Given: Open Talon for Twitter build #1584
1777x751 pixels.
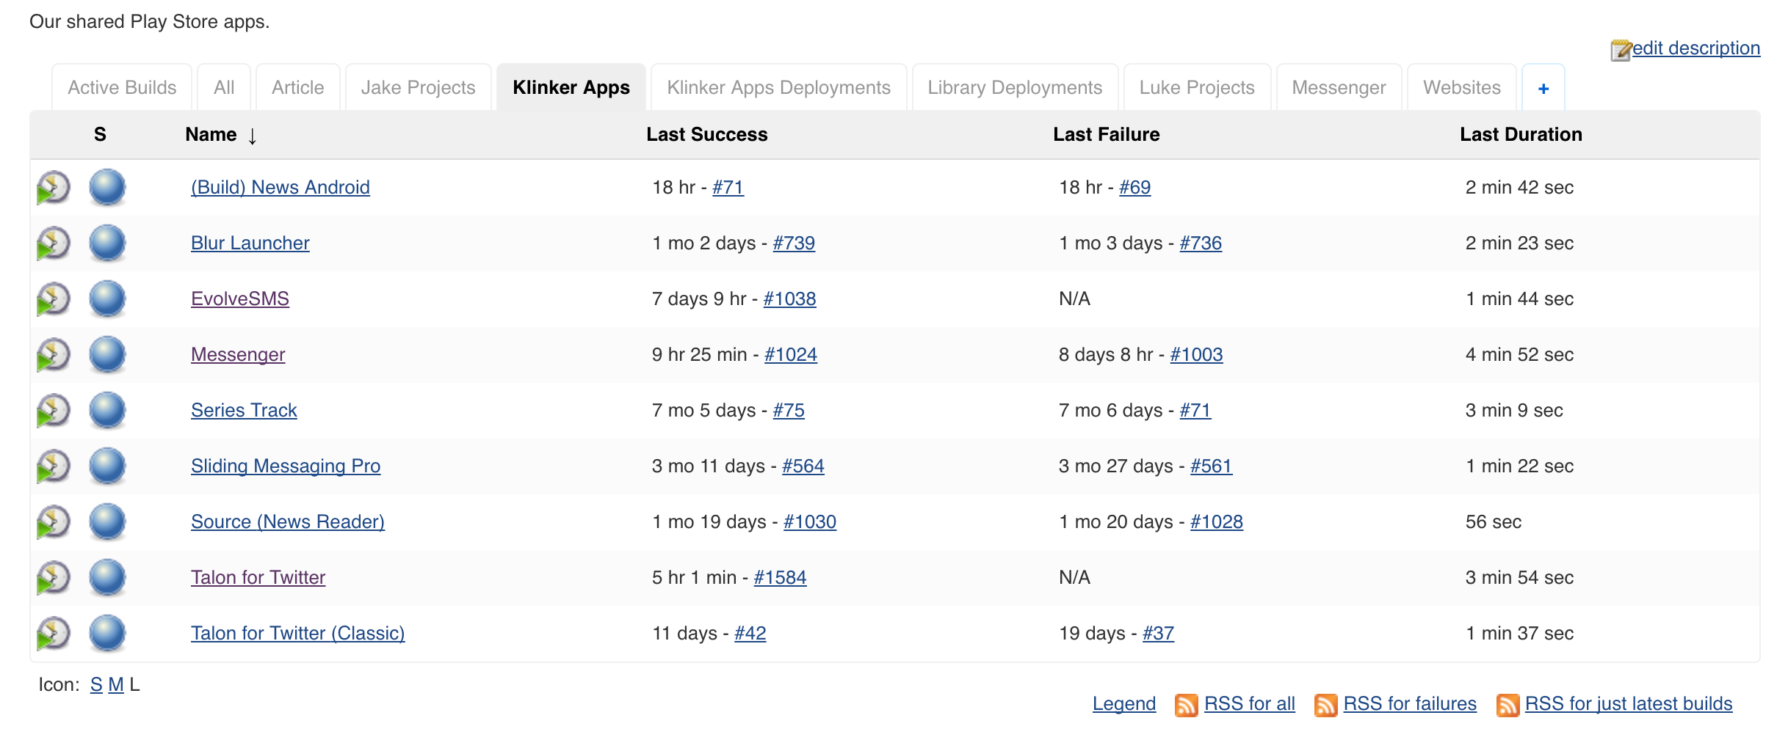Looking at the screenshot, I should 780,578.
